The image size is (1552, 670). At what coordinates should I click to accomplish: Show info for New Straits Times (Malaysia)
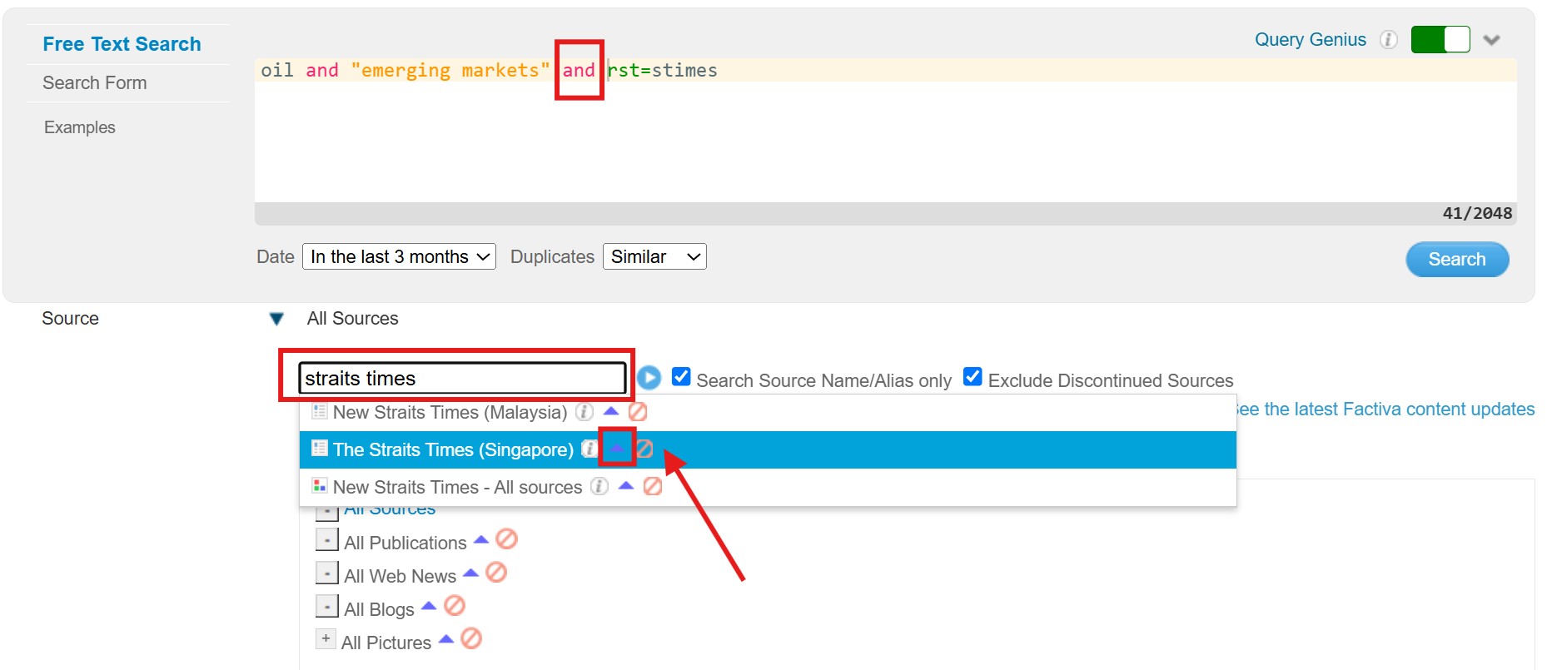coord(584,412)
